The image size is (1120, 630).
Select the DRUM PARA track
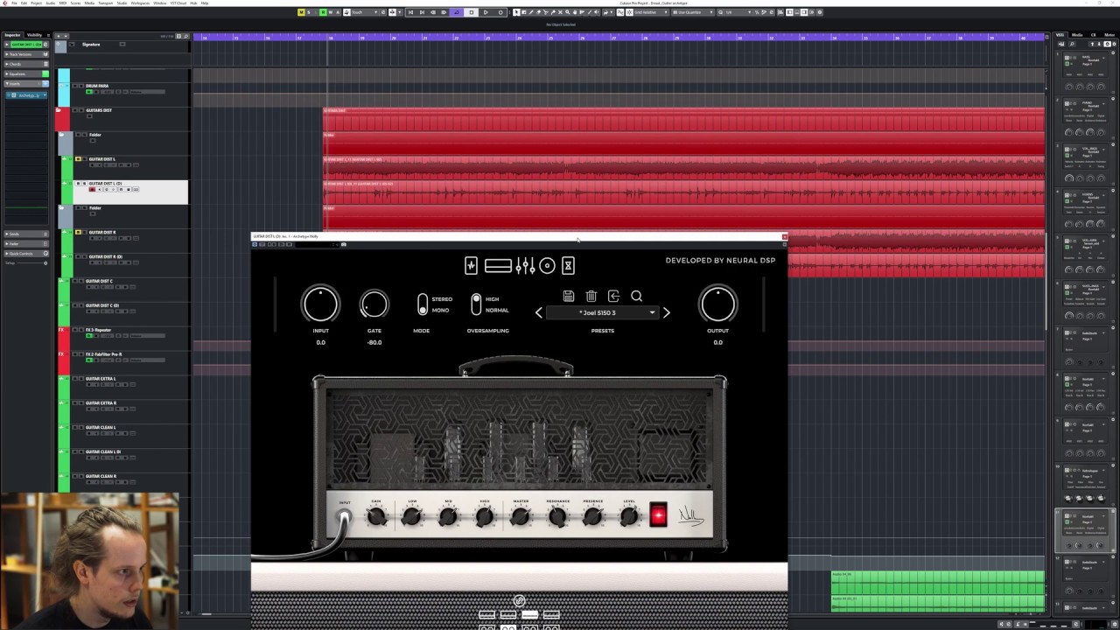point(97,86)
